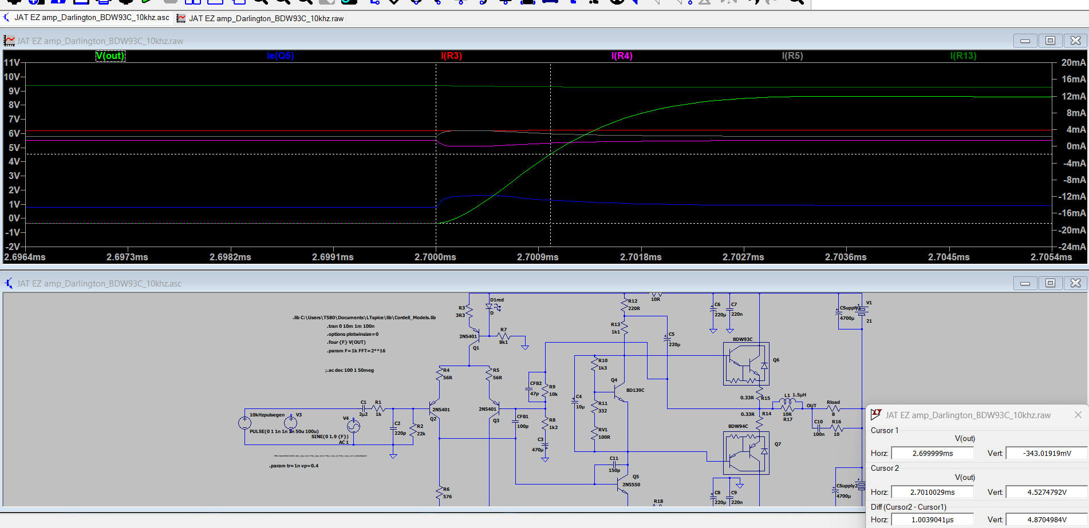1089x528 pixels.
Task: Select the .param tr=1n vp=0.4 directive
Action: 294,466
